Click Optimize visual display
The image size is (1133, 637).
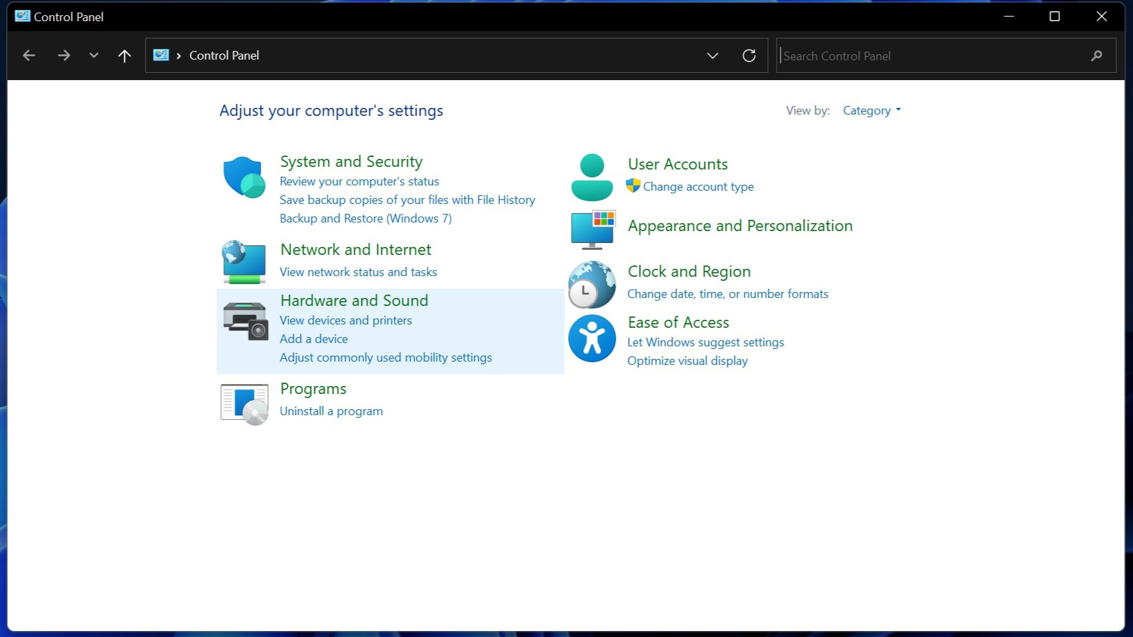click(x=687, y=361)
